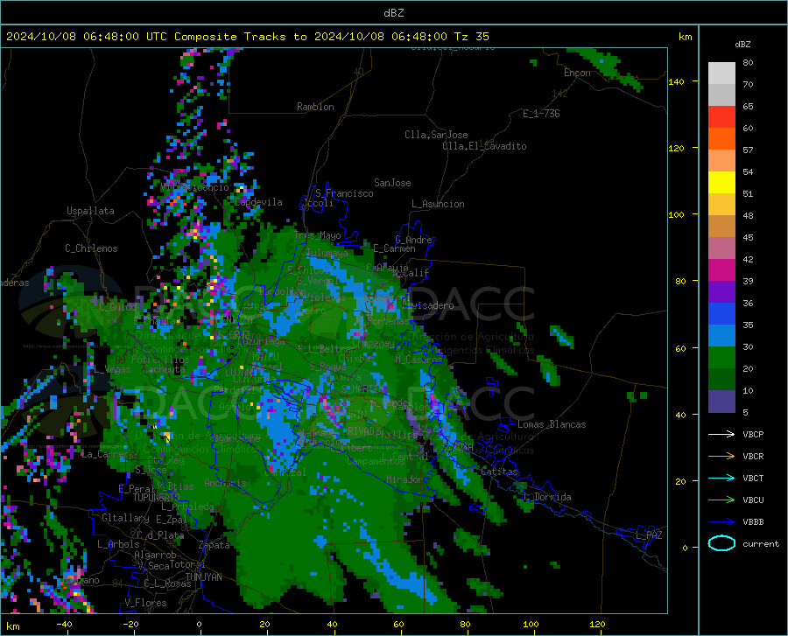The image size is (788, 636).
Task: Click the 'Uspallata' map label
Action: pos(90,211)
